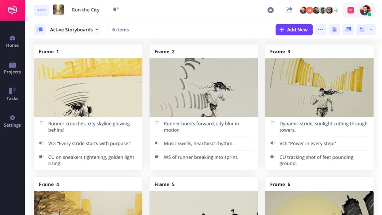Click camera icon in Frame 2
The image size is (382, 215).
(x=157, y=157)
